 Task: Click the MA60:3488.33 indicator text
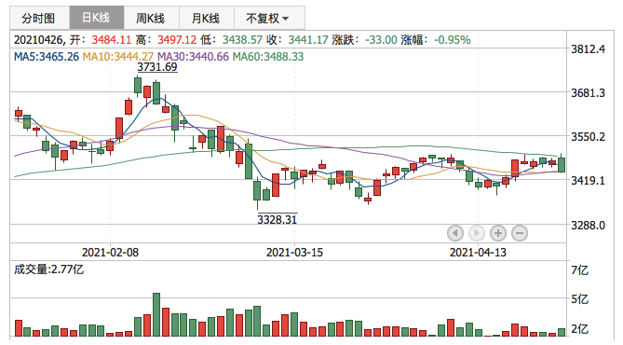[268, 57]
